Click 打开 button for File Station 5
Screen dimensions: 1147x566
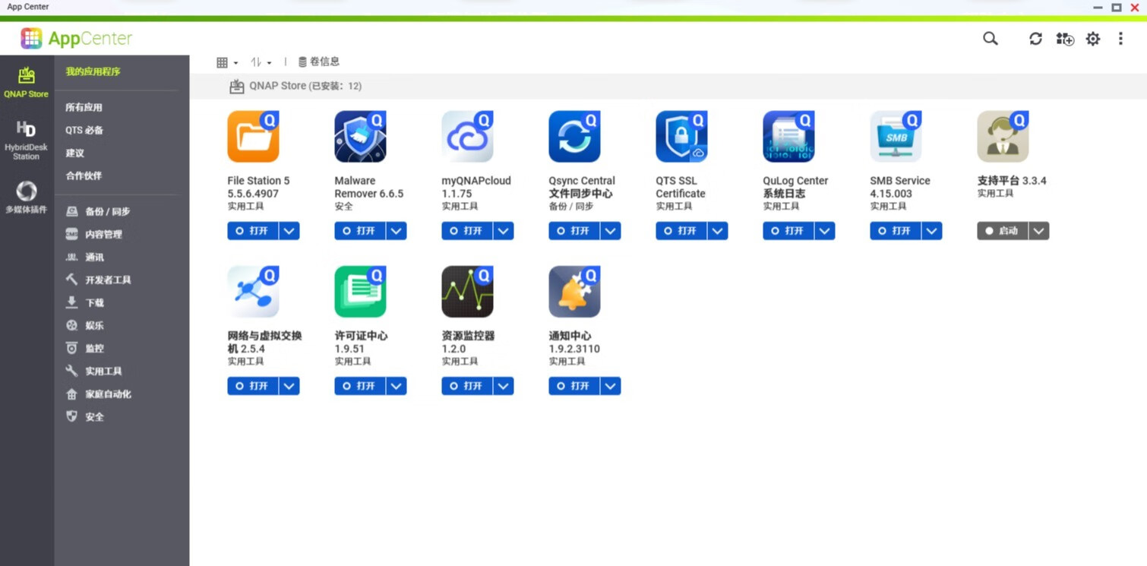[253, 231]
